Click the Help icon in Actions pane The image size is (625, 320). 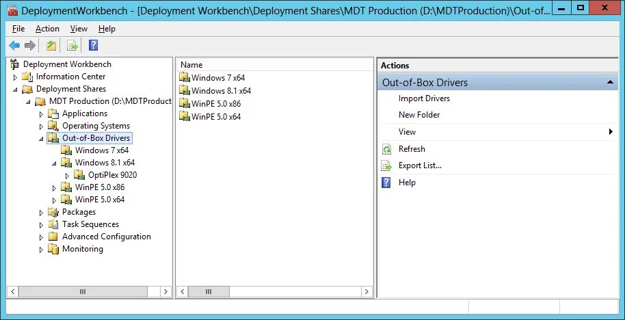point(386,183)
